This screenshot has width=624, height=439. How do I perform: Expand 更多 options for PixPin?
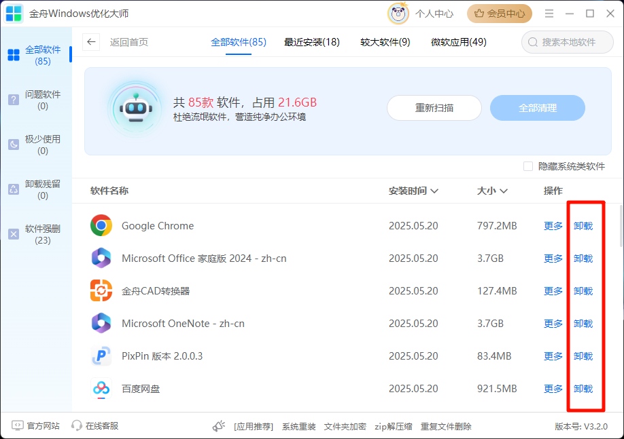point(553,356)
